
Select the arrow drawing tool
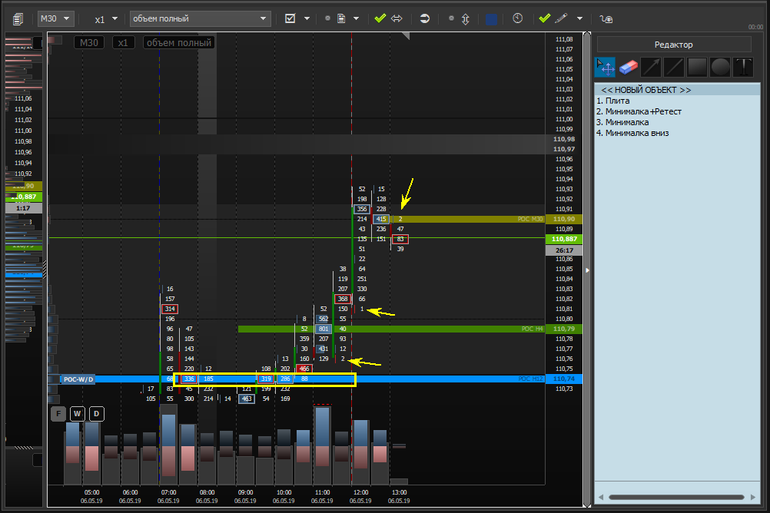tap(651, 68)
